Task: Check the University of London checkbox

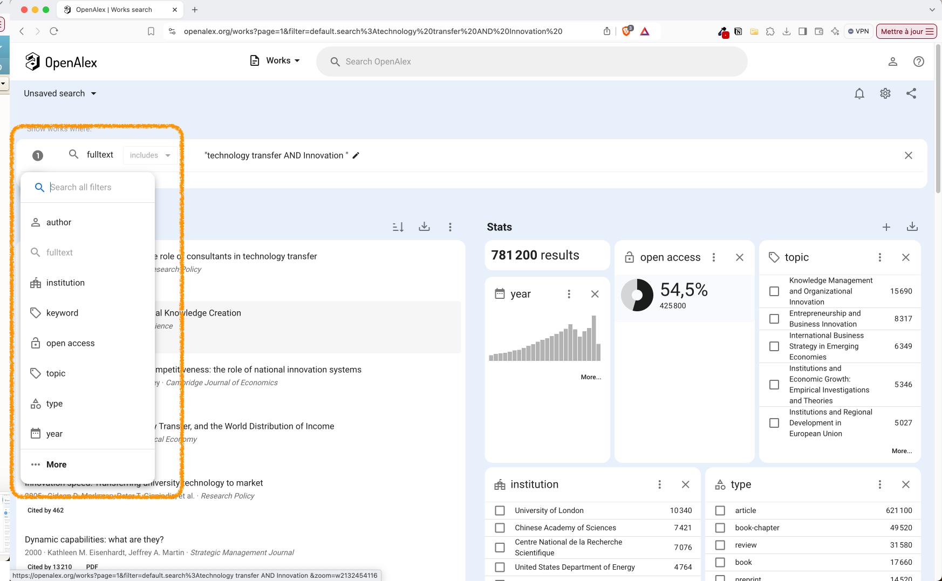Action: pyautogui.click(x=500, y=510)
